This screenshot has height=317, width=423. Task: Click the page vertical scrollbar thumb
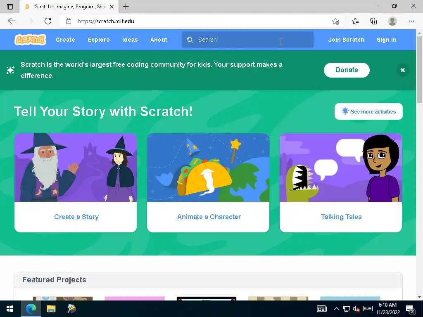point(419,69)
